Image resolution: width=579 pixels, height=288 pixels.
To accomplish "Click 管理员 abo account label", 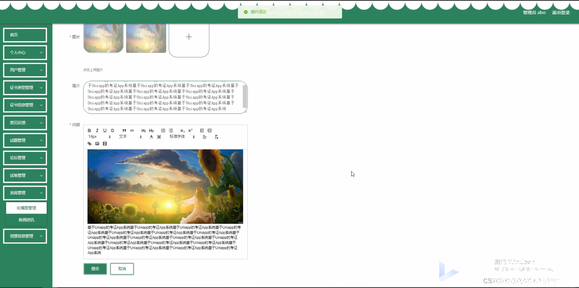I will tap(534, 13).
